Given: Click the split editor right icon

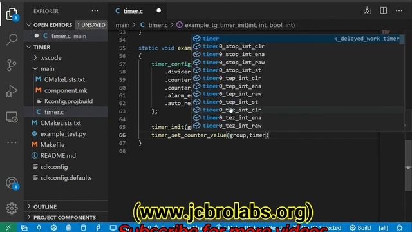Looking at the screenshot, I should pos(384,10).
